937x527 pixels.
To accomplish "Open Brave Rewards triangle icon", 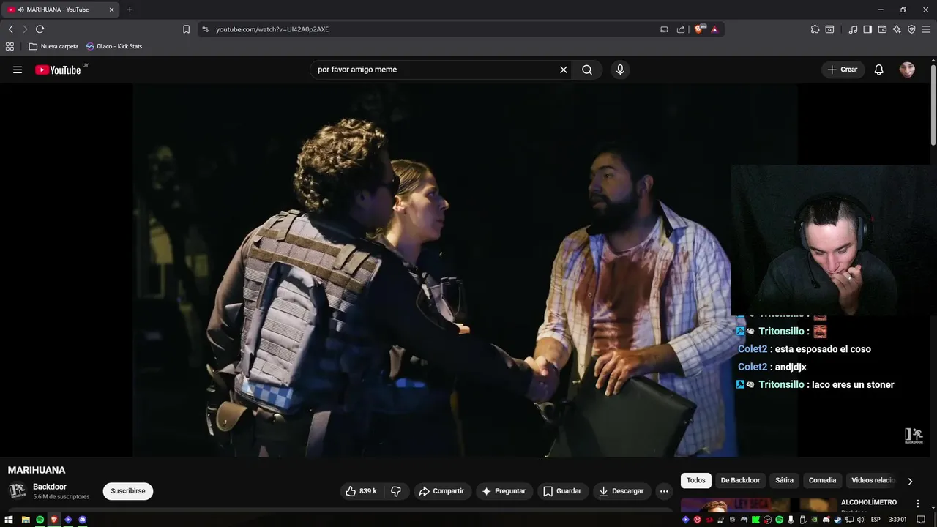I will point(714,29).
